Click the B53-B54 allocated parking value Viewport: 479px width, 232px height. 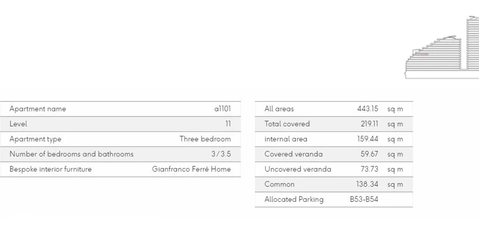[364, 200]
